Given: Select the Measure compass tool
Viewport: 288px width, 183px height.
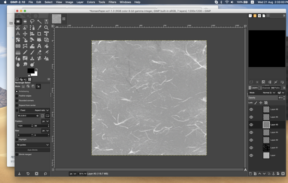Looking at the screenshot, I should coord(18,34).
